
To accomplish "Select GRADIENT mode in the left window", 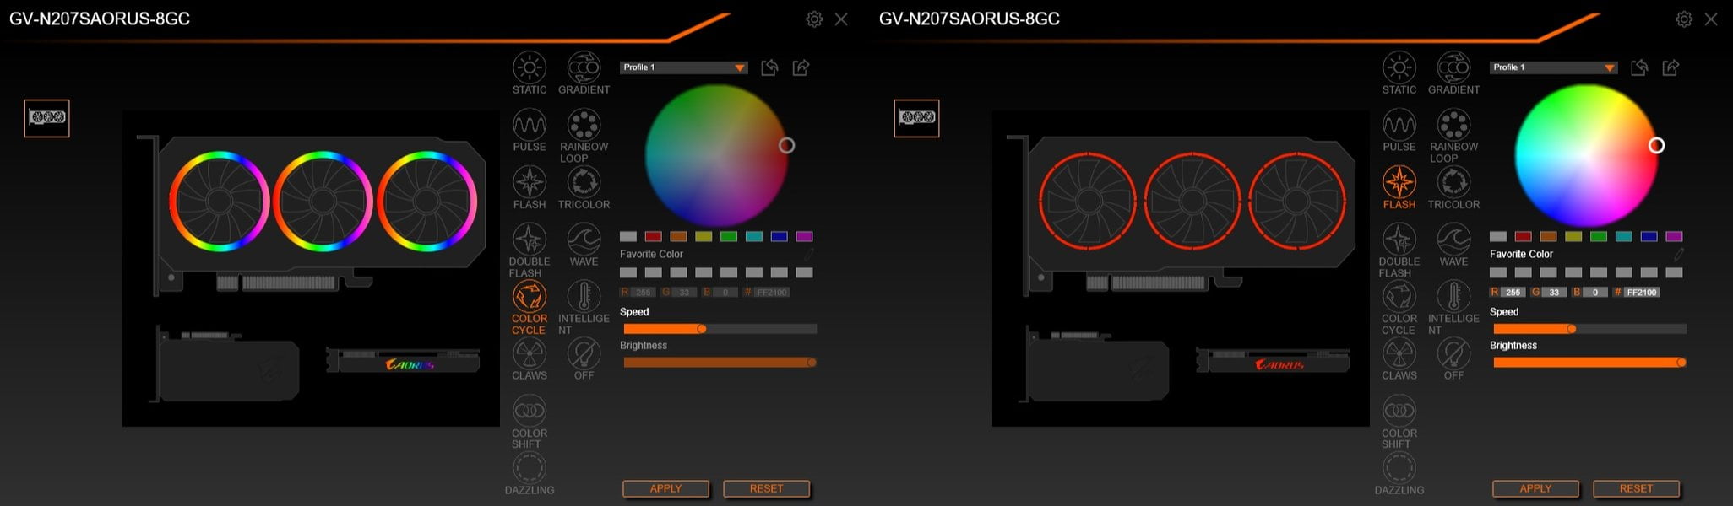I will click(584, 67).
